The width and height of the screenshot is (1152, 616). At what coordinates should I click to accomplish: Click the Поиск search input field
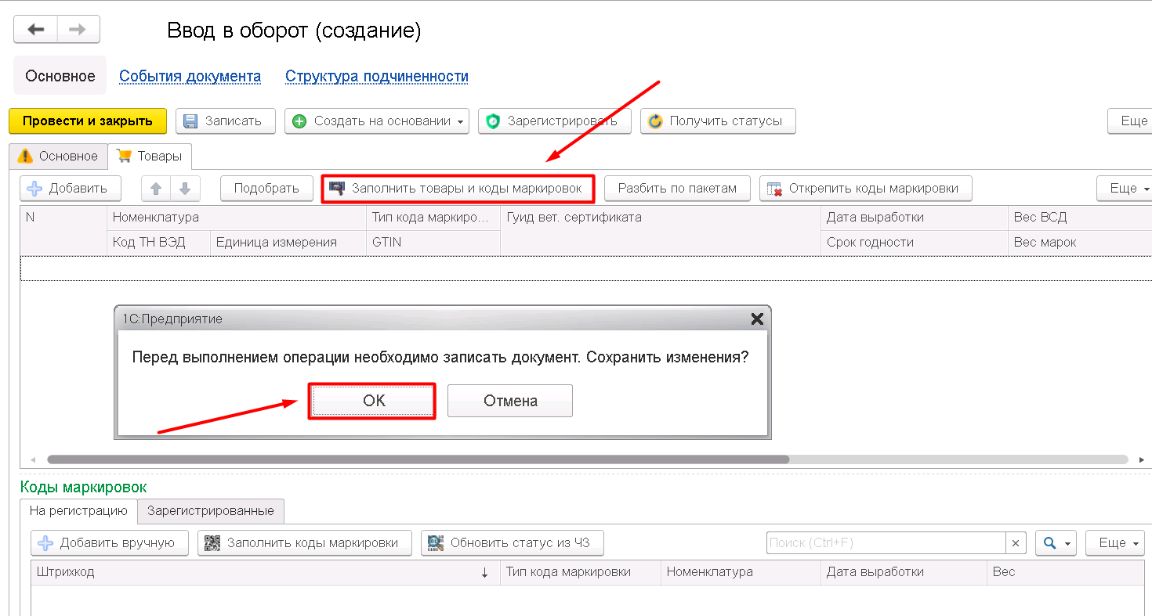coord(886,543)
